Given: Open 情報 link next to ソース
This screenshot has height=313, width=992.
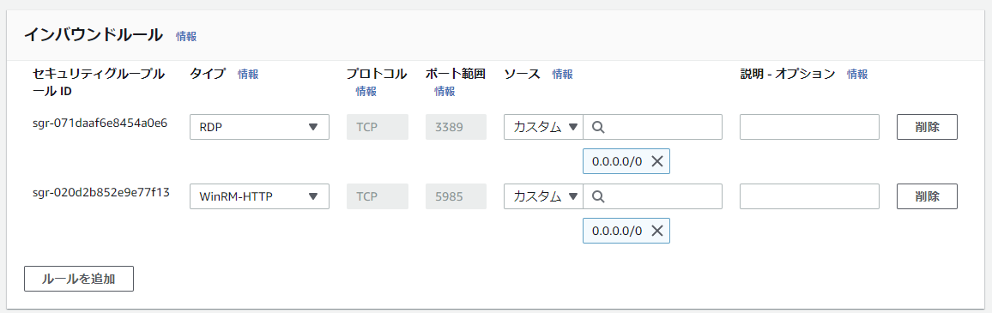Looking at the screenshot, I should point(562,74).
